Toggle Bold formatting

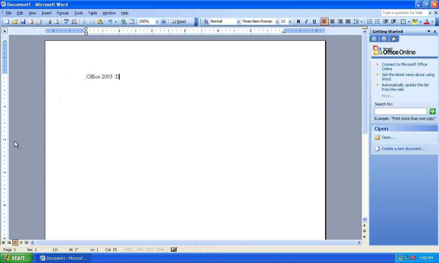pos(298,22)
